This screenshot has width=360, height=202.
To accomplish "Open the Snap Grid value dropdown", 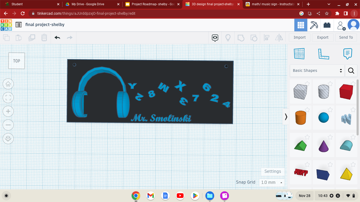I will tap(271, 182).
